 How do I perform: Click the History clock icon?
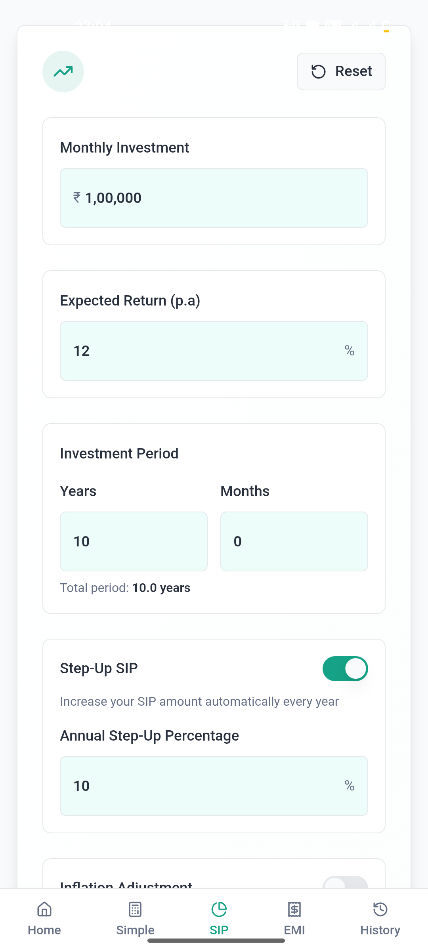tap(380, 909)
